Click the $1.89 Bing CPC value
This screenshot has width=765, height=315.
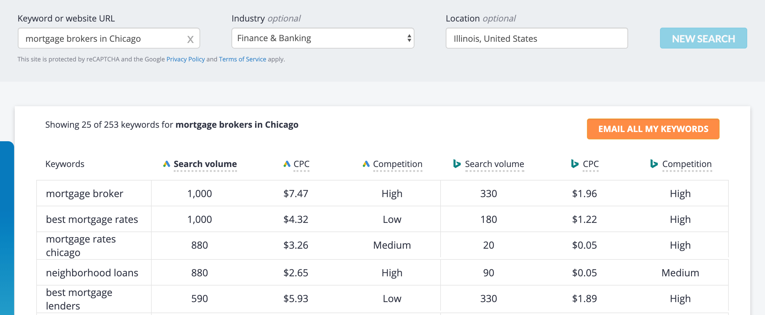tap(584, 299)
